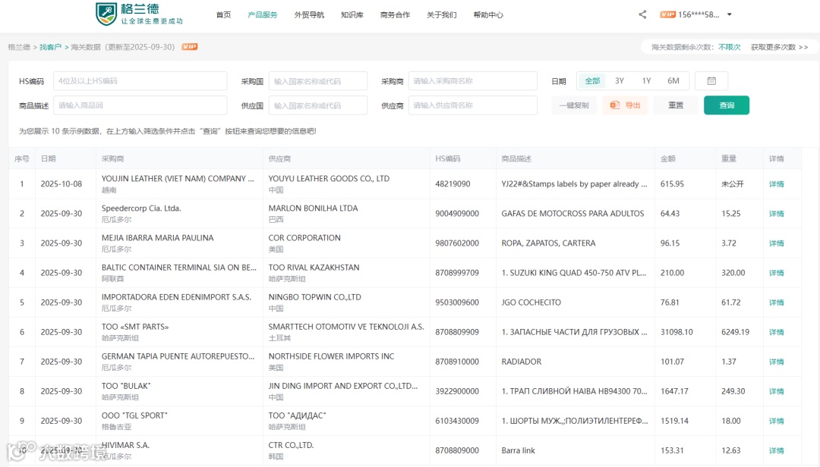Click supplier CTR CO.,LTD.
Screen dimensions: 820x467
pos(291,445)
